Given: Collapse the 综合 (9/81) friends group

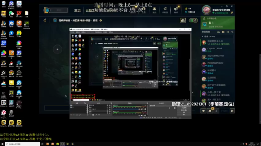Looking at the screenshot, I should (x=202, y=36).
